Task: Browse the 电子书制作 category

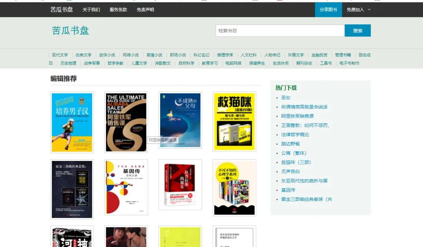Action: (349, 63)
